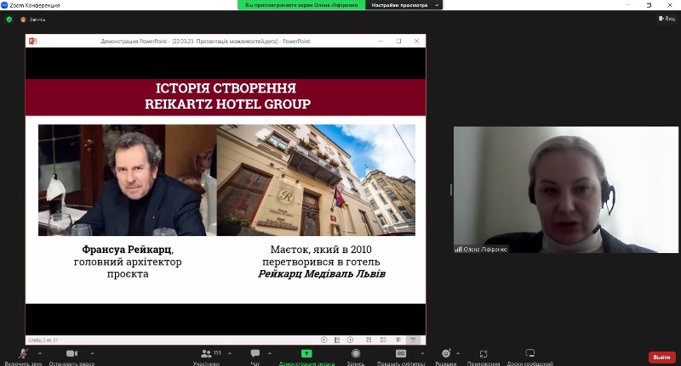Image resolution: width=681 pixels, height=366 pixels.
Task: Go to previous slide arrow in PowerPoint
Action: [x=323, y=340]
